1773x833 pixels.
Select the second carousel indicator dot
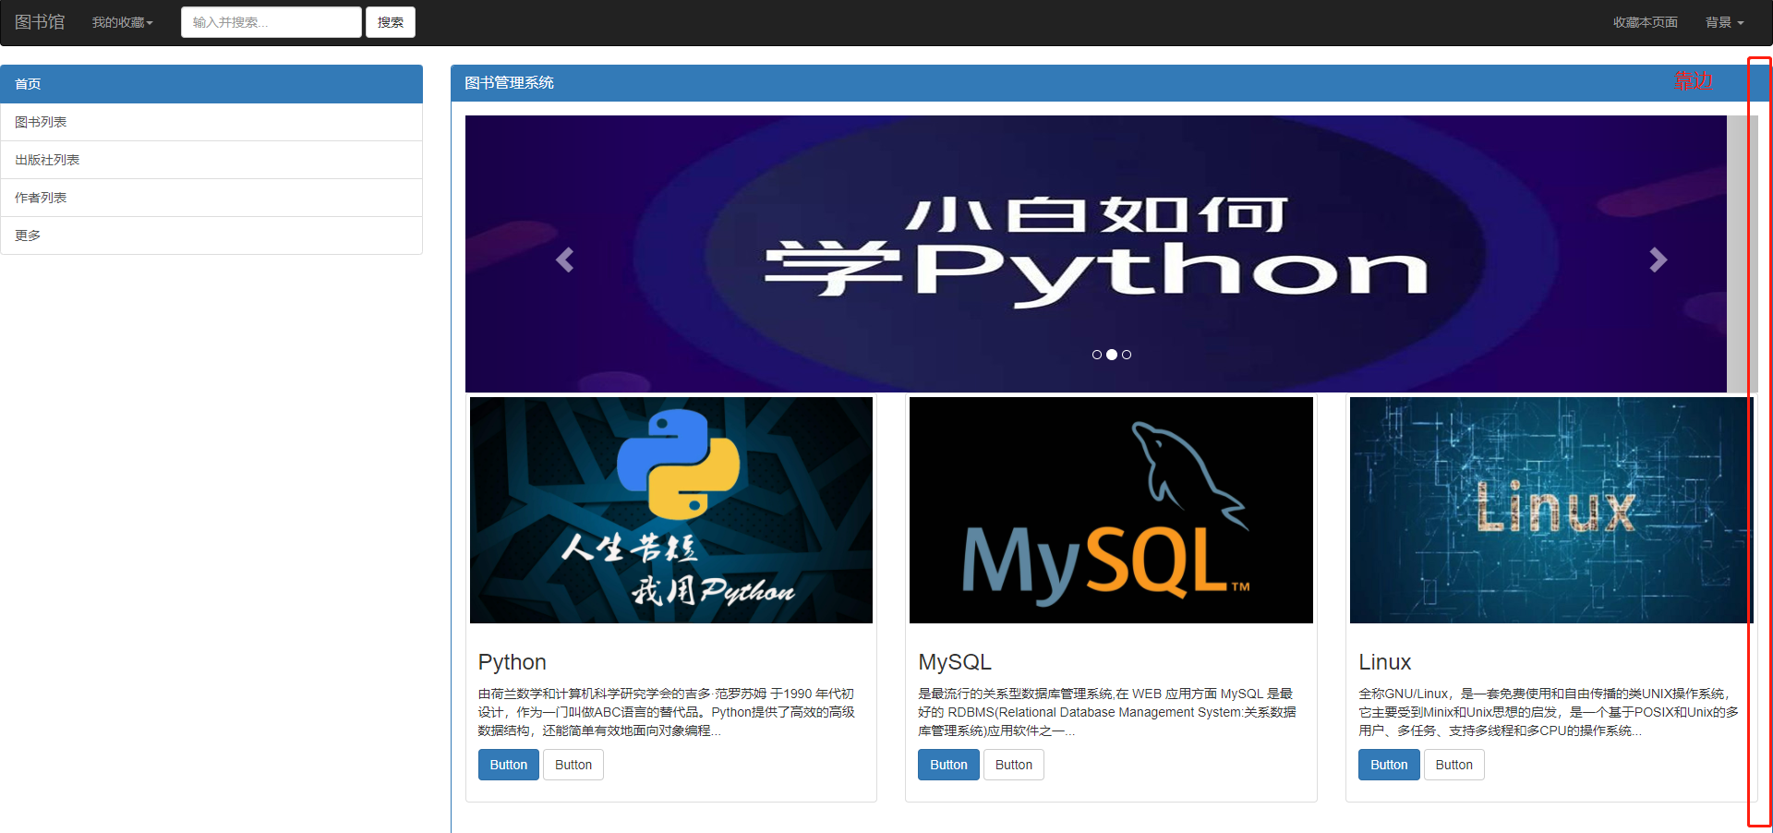pyautogui.click(x=1112, y=355)
